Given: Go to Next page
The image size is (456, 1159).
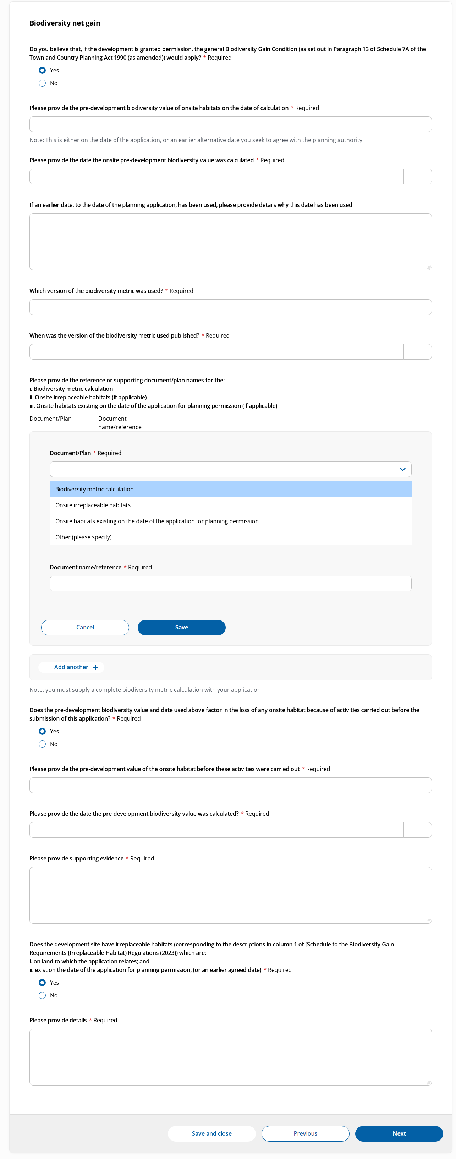Looking at the screenshot, I should [399, 1133].
